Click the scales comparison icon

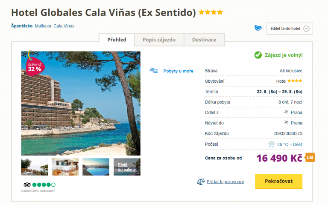coord(200,182)
